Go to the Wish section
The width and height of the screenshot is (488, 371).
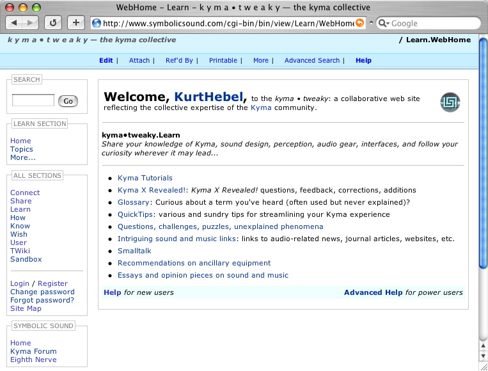point(19,234)
